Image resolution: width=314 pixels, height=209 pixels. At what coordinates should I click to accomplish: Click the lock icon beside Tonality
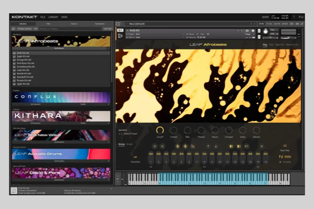coord(280,162)
